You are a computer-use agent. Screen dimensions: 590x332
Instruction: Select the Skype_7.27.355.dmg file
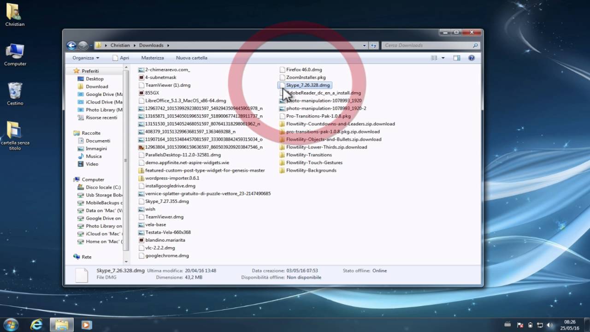pos(164,202)
